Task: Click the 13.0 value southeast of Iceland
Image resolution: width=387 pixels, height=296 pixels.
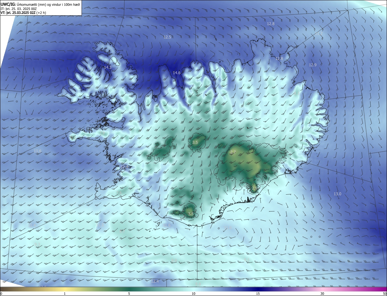Action: [337, 194]
